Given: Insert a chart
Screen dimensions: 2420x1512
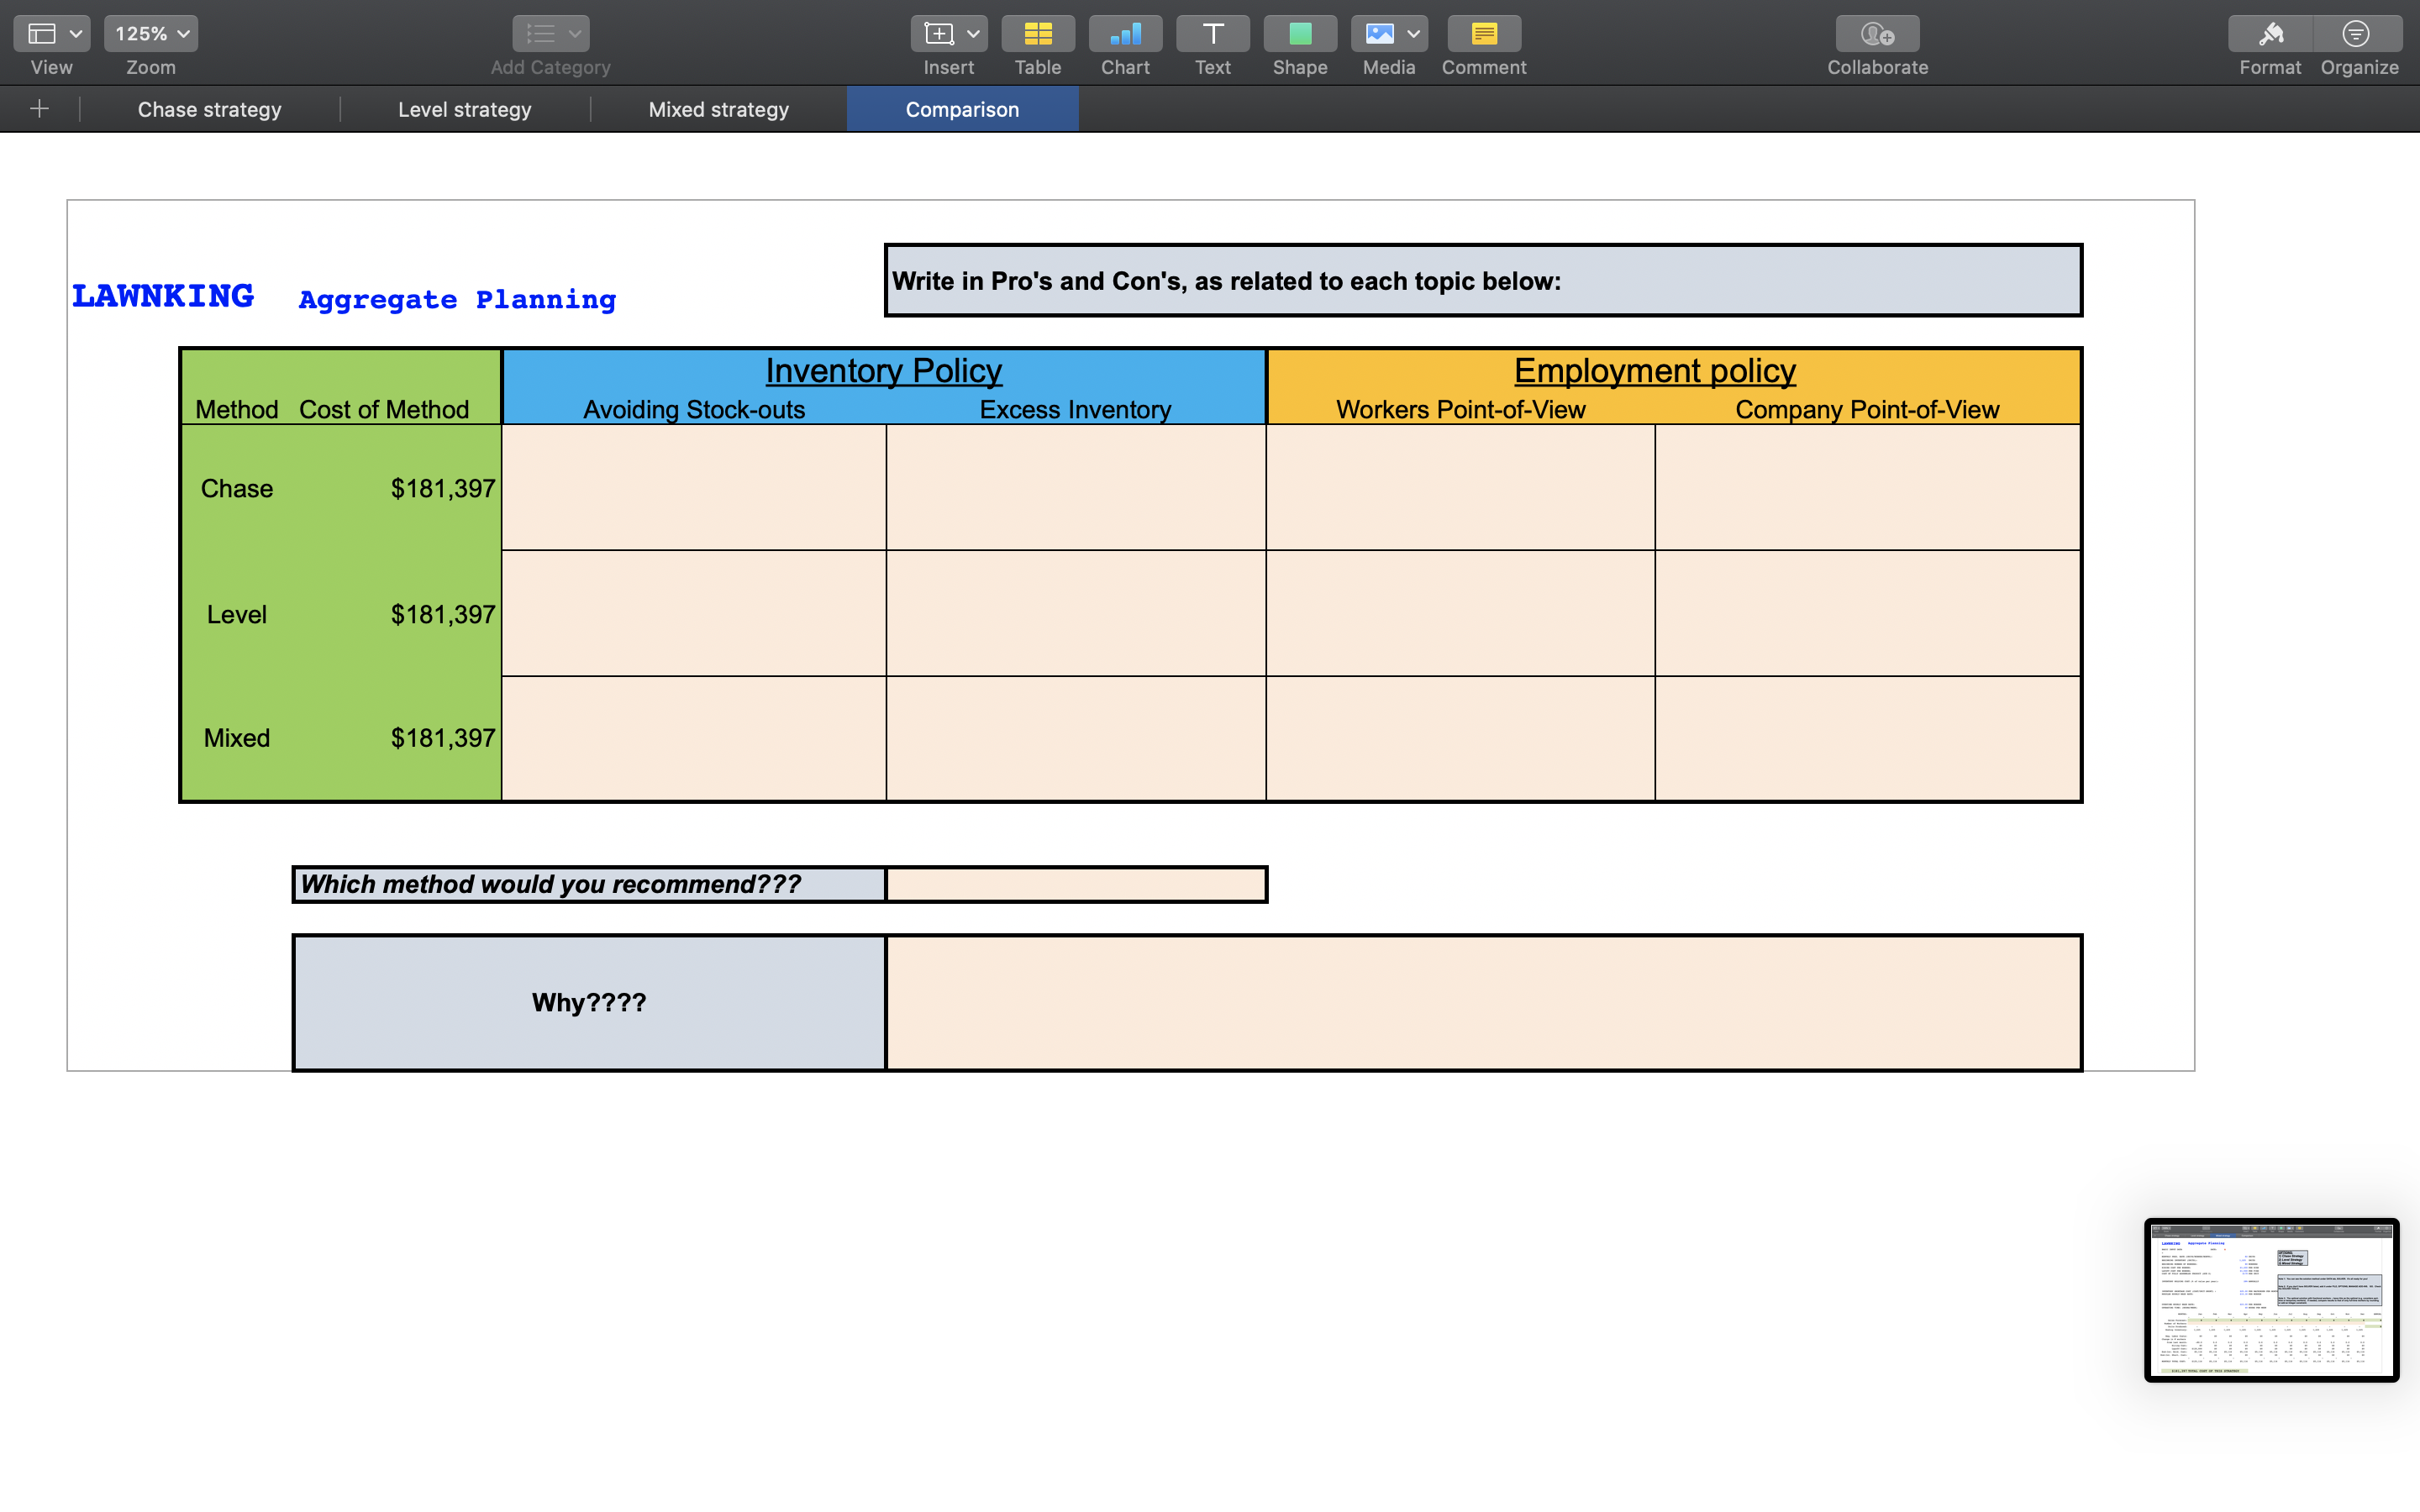Looking at the screenshot, I should [x=1125, y=33].
